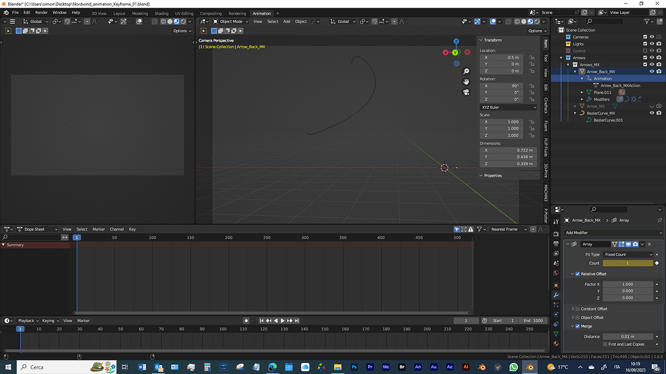Enable the Object Offset checkbox
The height and width of the screenshot is (374, 666).
point(578,317)
